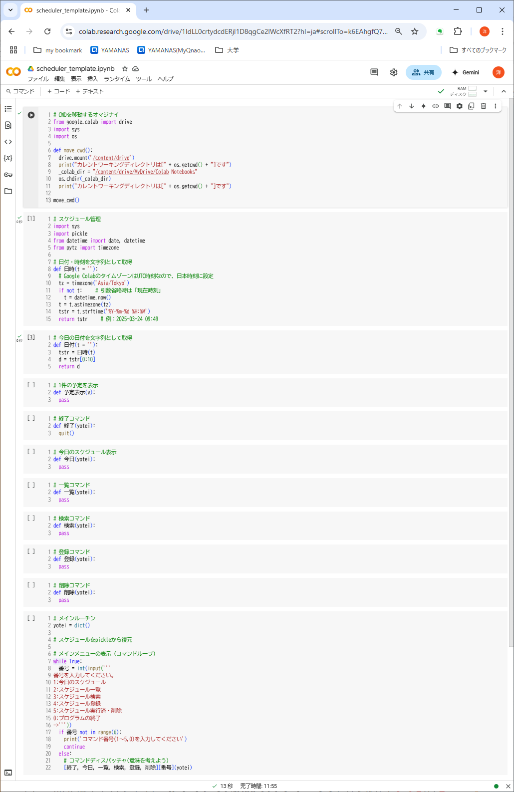Open the secrets key panel
This screenshot has height=792, width=514.
point(8,175)
